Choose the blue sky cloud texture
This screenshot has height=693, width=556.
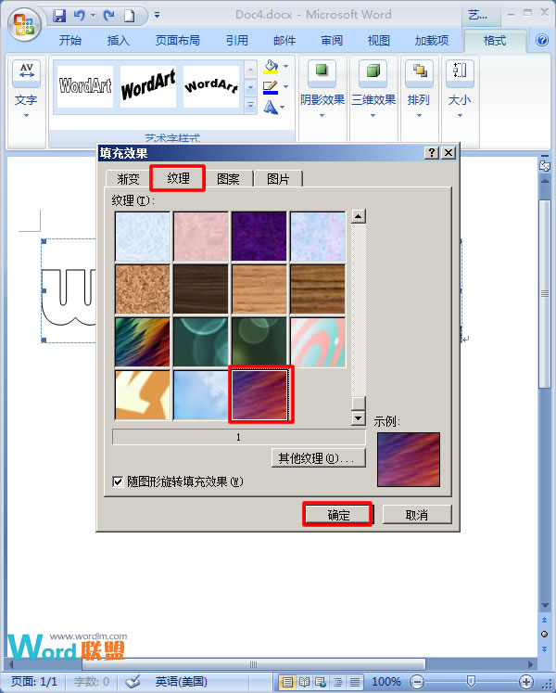[x=201, y=394]
